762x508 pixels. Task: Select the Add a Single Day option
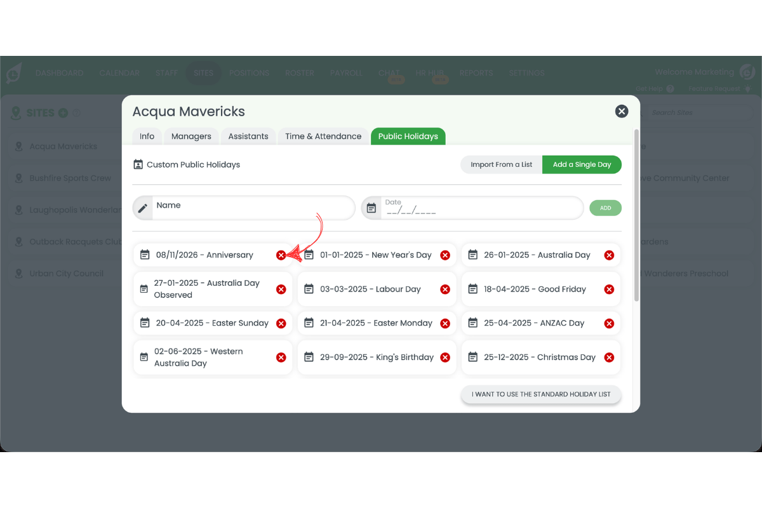coord(582,164)
